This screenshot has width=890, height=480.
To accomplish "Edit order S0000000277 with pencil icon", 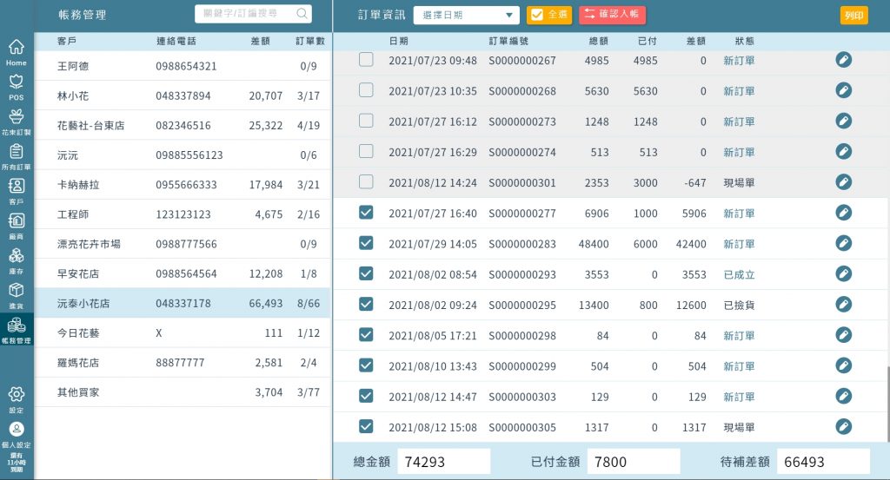I will click(843, 213).
